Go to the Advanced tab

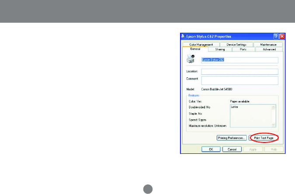pyautogui.click(x=269, y=49)
